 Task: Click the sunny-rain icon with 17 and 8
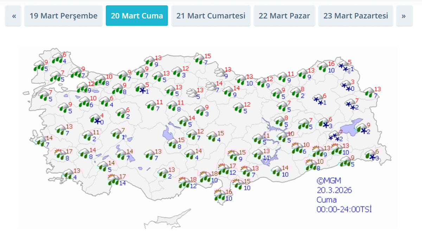point(60,154)
